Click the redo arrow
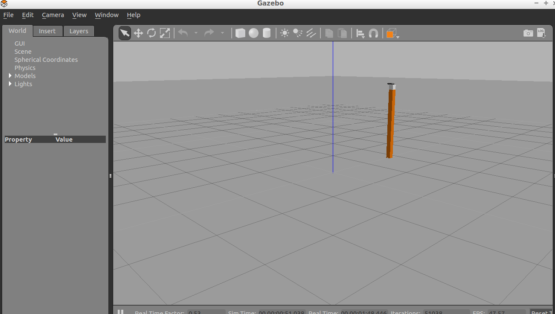The height and width of the screenshot is (314, 555). [x=209, y=33]
